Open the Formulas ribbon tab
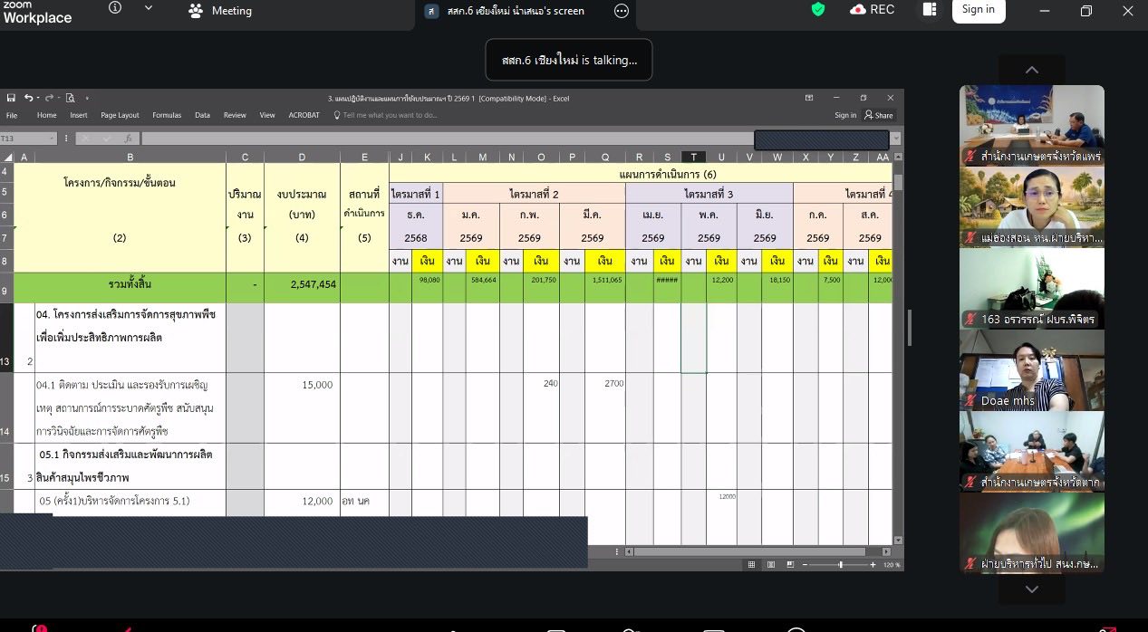Screen dimensions: 1148x632 (x=167, y=115)
